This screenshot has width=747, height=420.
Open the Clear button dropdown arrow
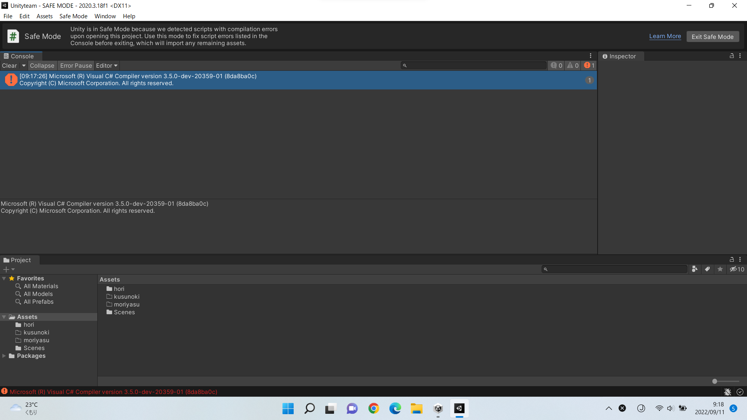tap(23, 65)
